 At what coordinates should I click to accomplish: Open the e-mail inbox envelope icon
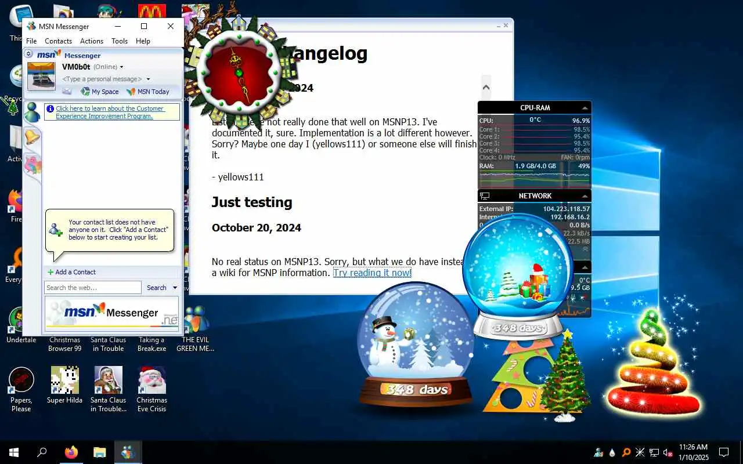67,91
